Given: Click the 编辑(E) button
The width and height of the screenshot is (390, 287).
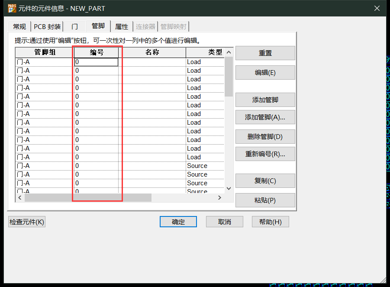Looking at the screenshot, I should click(265, 73).
